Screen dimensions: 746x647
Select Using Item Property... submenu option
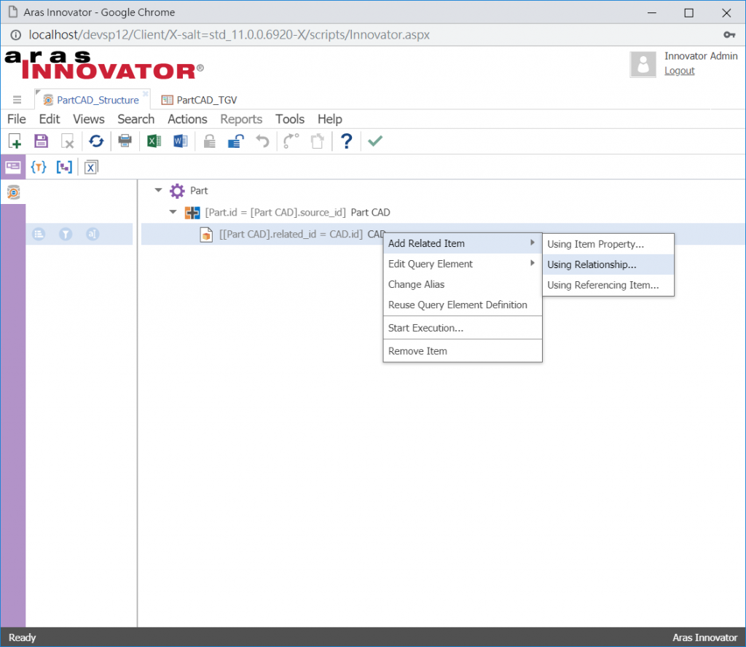pyautogui.click(x=608, y=244)
